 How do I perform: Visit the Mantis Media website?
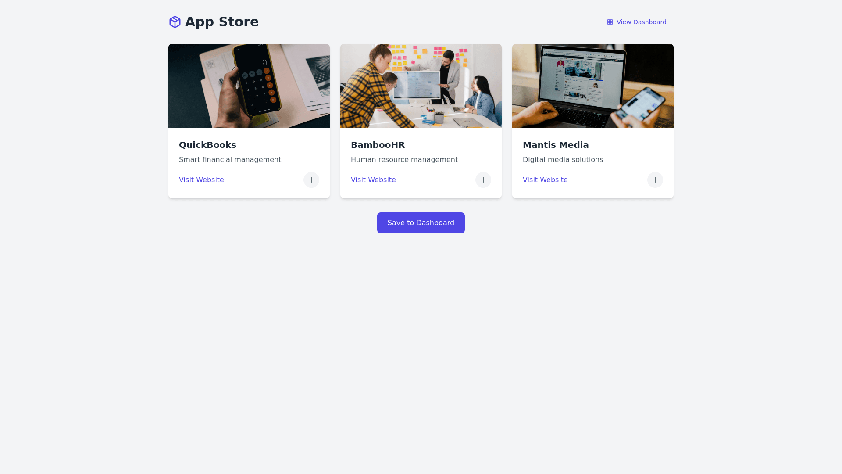(x=545, y=180)
